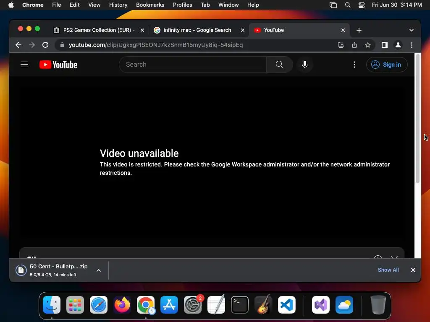Screen dimensions: 430x322
Task: Open Visual Studio Code from the dock
Action: pos(287,305)
